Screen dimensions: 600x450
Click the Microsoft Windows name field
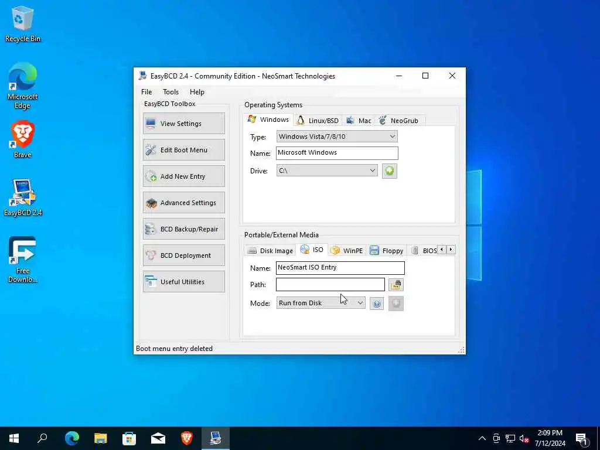(x=337, y=153)
